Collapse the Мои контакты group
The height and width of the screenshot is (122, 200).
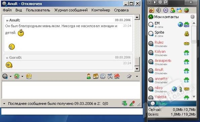pos(192,17)
